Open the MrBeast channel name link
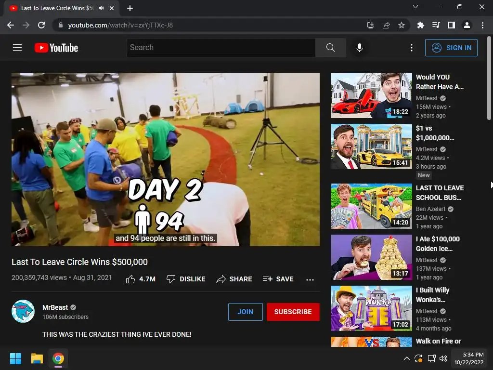 (x=55, y=307)
